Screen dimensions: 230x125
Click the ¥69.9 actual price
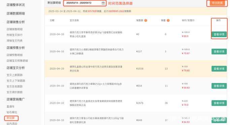pyautogui.click(x=185, y=36)
